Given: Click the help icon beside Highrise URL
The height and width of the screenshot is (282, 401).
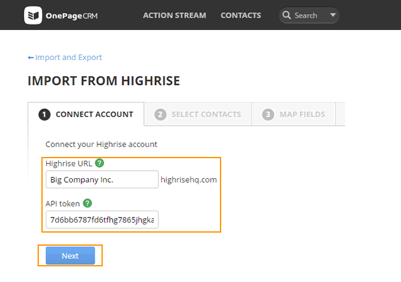Looking at the screenshot, I should click(x=100, y=163).
